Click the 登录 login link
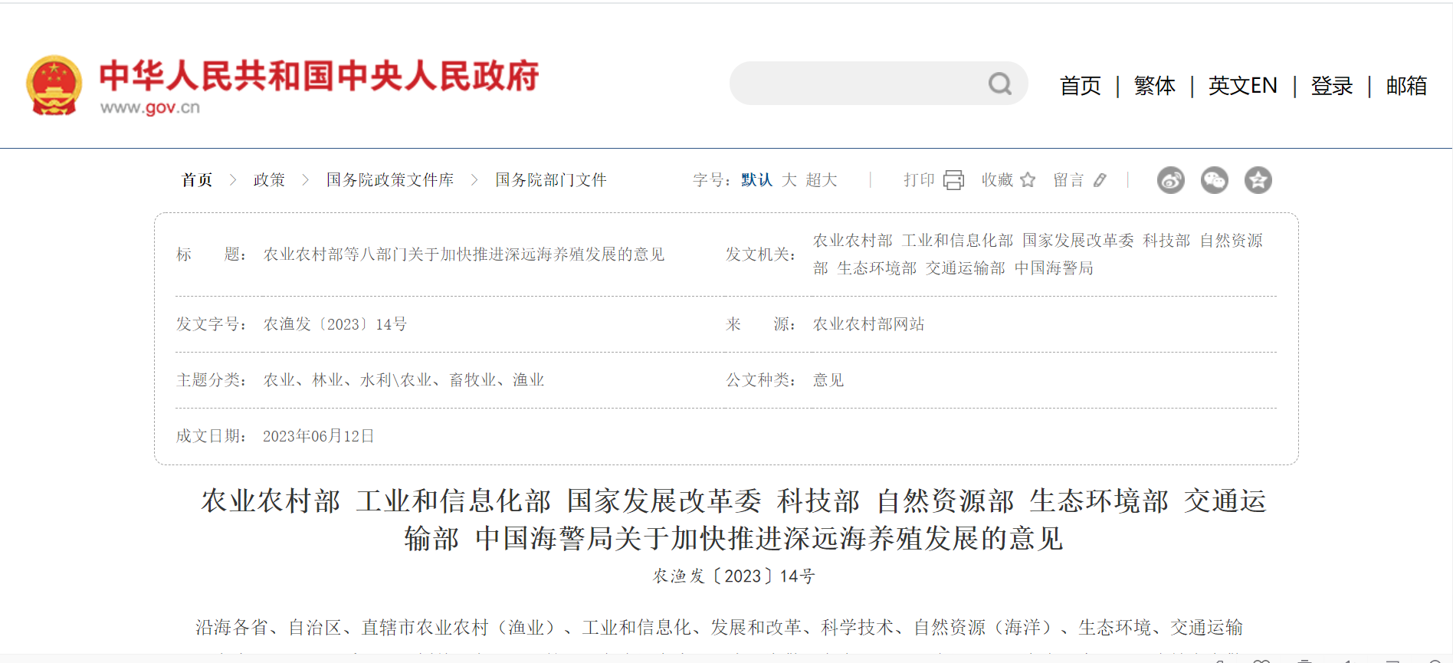Image resolution: width=1453 pixels, height=663 pixels. point(1331,86)
